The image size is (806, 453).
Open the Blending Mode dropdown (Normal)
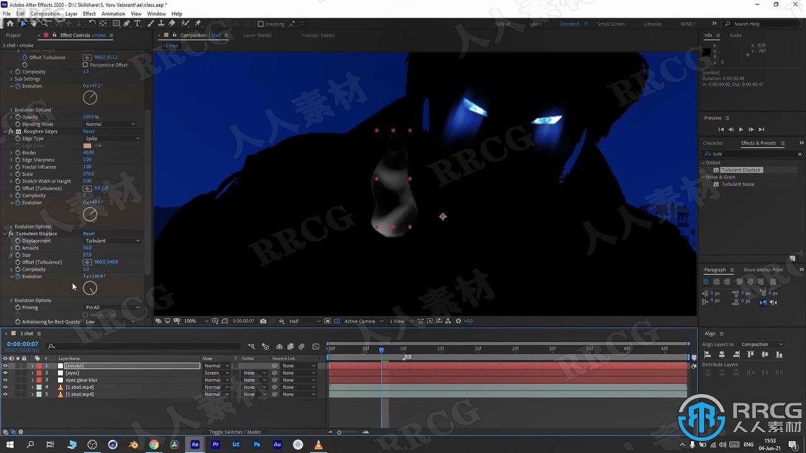(110, 124)
